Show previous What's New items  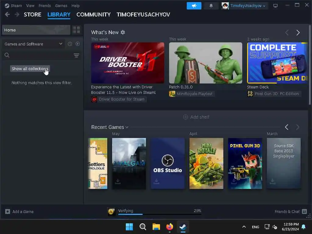coord(287,33)
